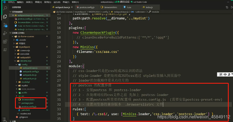Screen dimensions: 233x122
Task: Expand the src folder
Action: pyautogui.click(x=17, y=96)
